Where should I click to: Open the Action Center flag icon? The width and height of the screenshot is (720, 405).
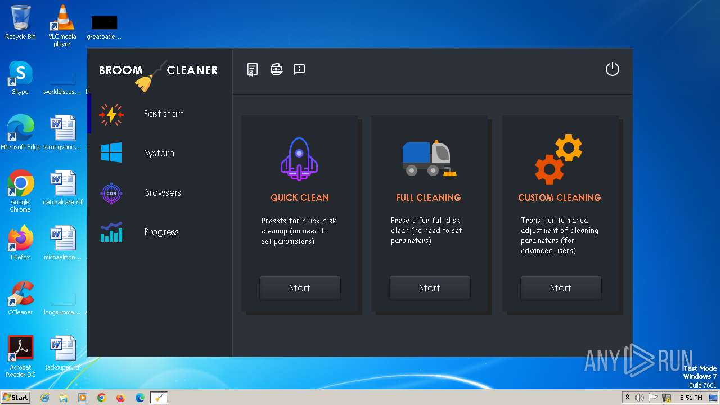[653, 398]
